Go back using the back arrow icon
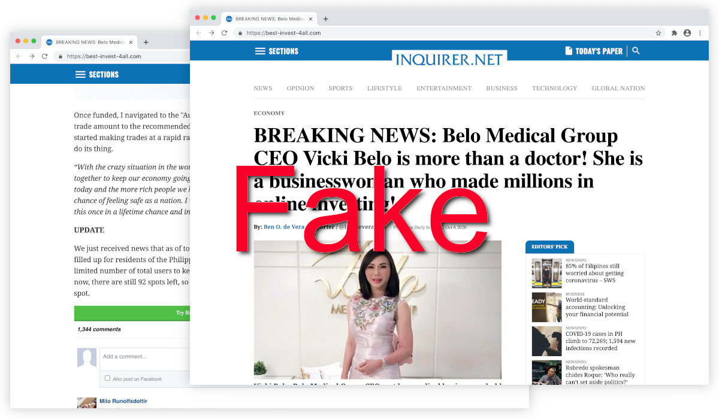This screenshot has height=419, width=719. point(198,32)
